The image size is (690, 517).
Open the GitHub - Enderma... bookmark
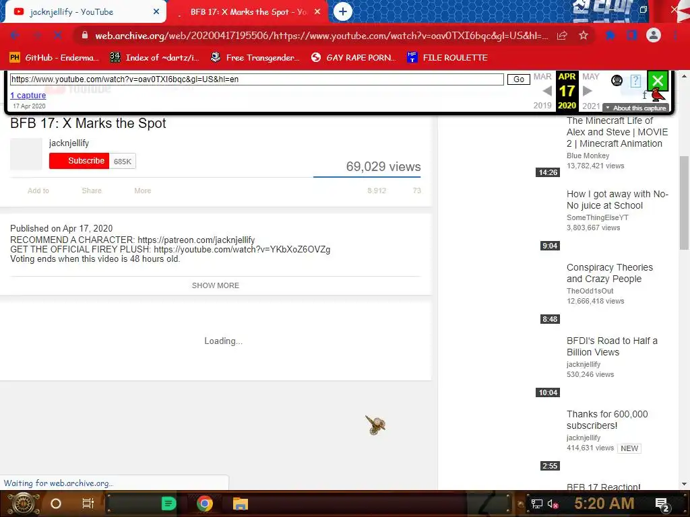click(54, 58)
